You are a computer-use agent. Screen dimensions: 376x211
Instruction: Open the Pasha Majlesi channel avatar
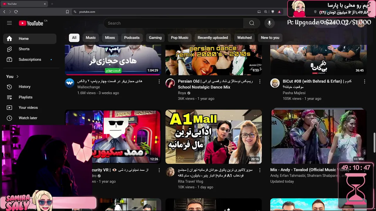point(275,83)
